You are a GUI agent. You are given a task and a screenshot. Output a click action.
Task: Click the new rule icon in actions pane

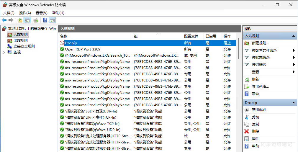tap(247, 43)
